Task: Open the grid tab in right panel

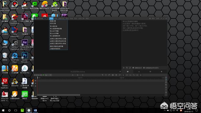Action: tap(150, 72)
